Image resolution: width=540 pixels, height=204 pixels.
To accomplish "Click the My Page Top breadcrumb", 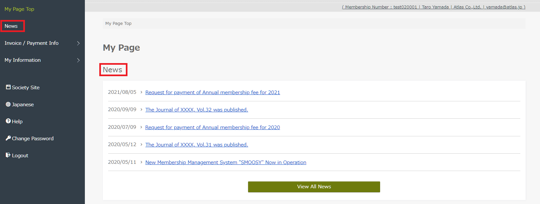I will coord(118,24).
